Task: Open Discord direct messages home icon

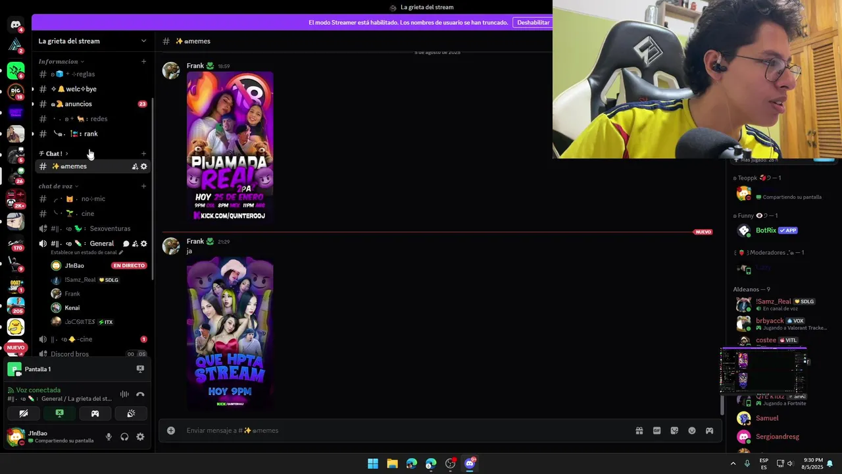Action: click(16, 25)
